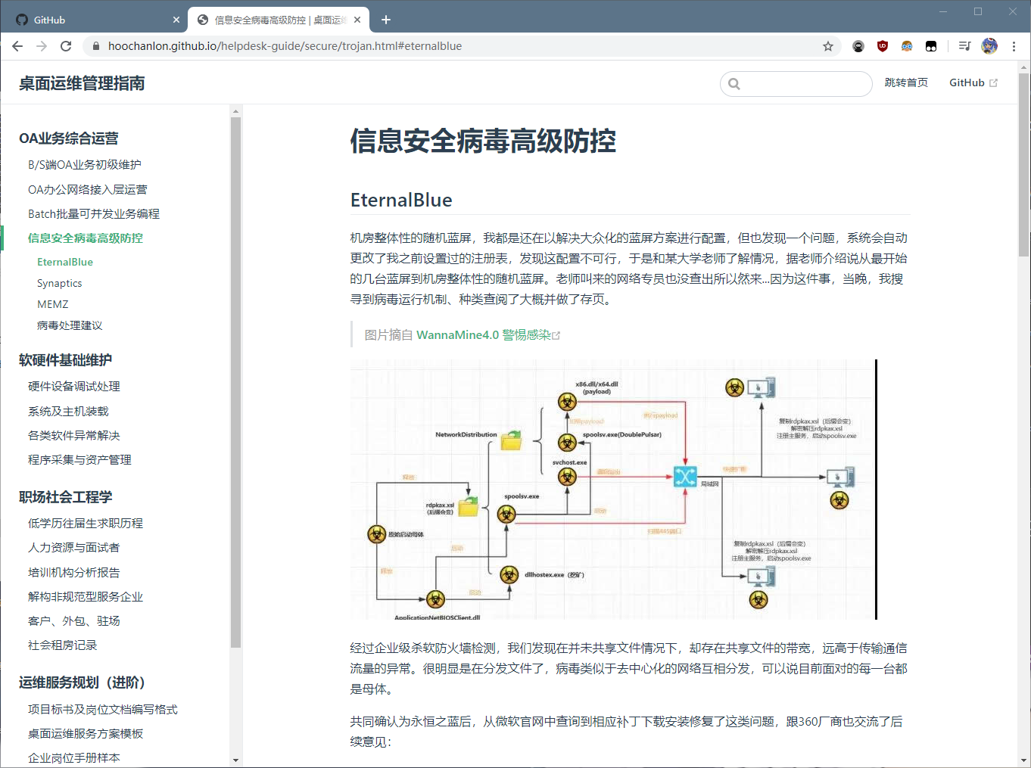Open 各类软件异常解决 page
Image resolution: width=1031 pixels, height=768 pixels.
[x=74, y=435]
